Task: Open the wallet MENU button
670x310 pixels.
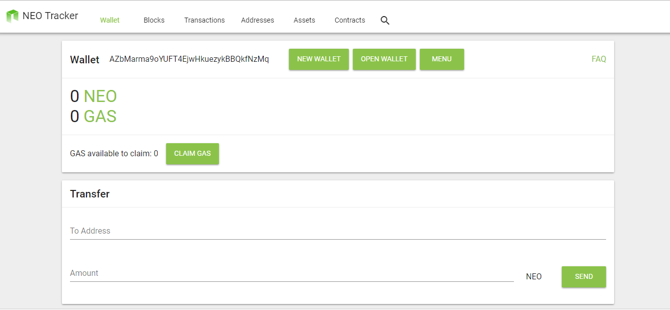Action: [442, 59]
